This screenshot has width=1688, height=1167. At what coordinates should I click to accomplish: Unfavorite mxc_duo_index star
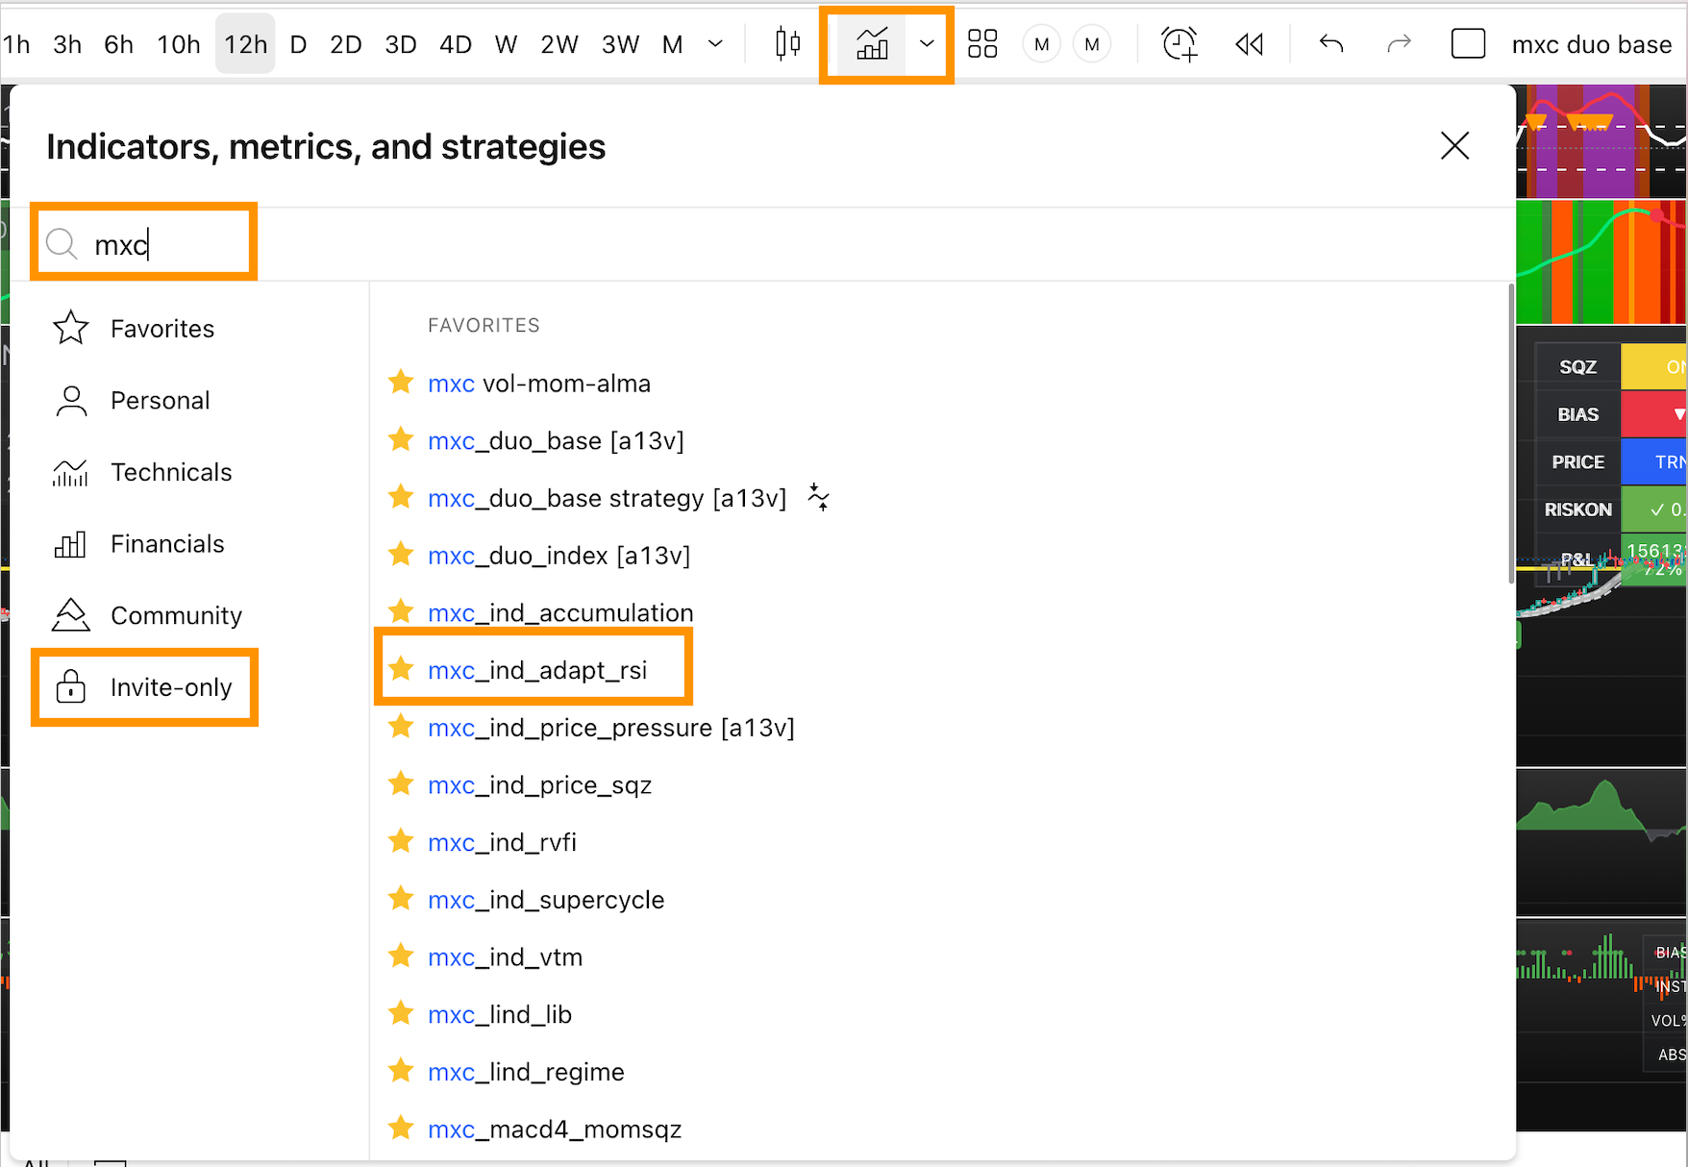coord(401,554)
